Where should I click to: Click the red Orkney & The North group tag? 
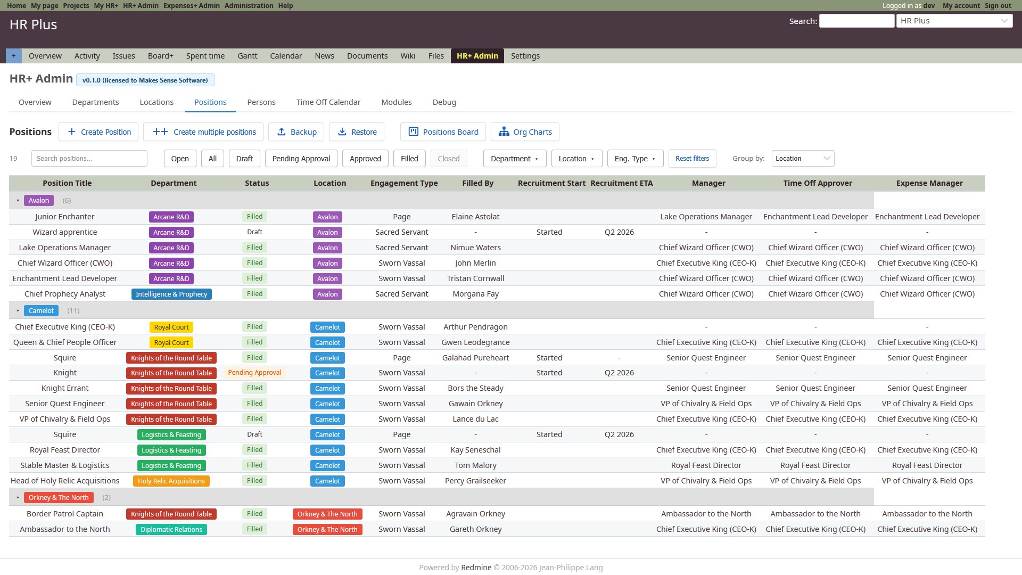point(59,498)
